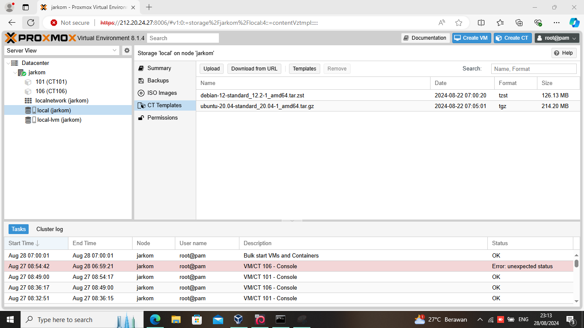Open the Server View settings gear
The height and width of the screenshot is (328, 584).
point(127,50)
